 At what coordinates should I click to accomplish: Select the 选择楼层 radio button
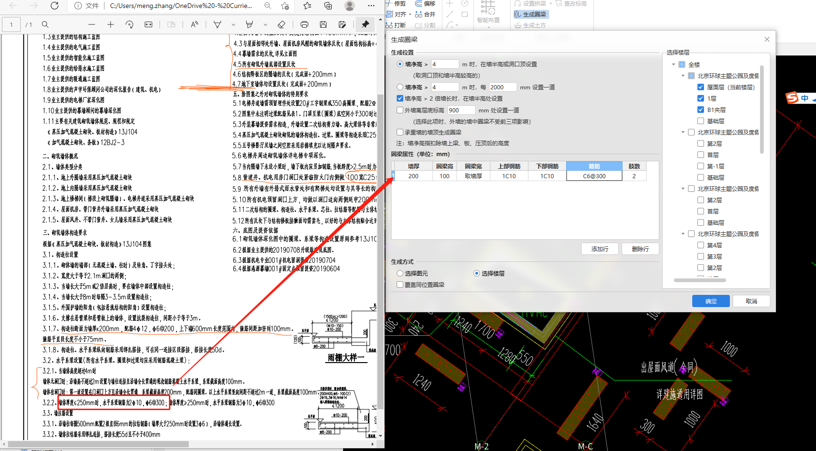click(x=477, y=273)
